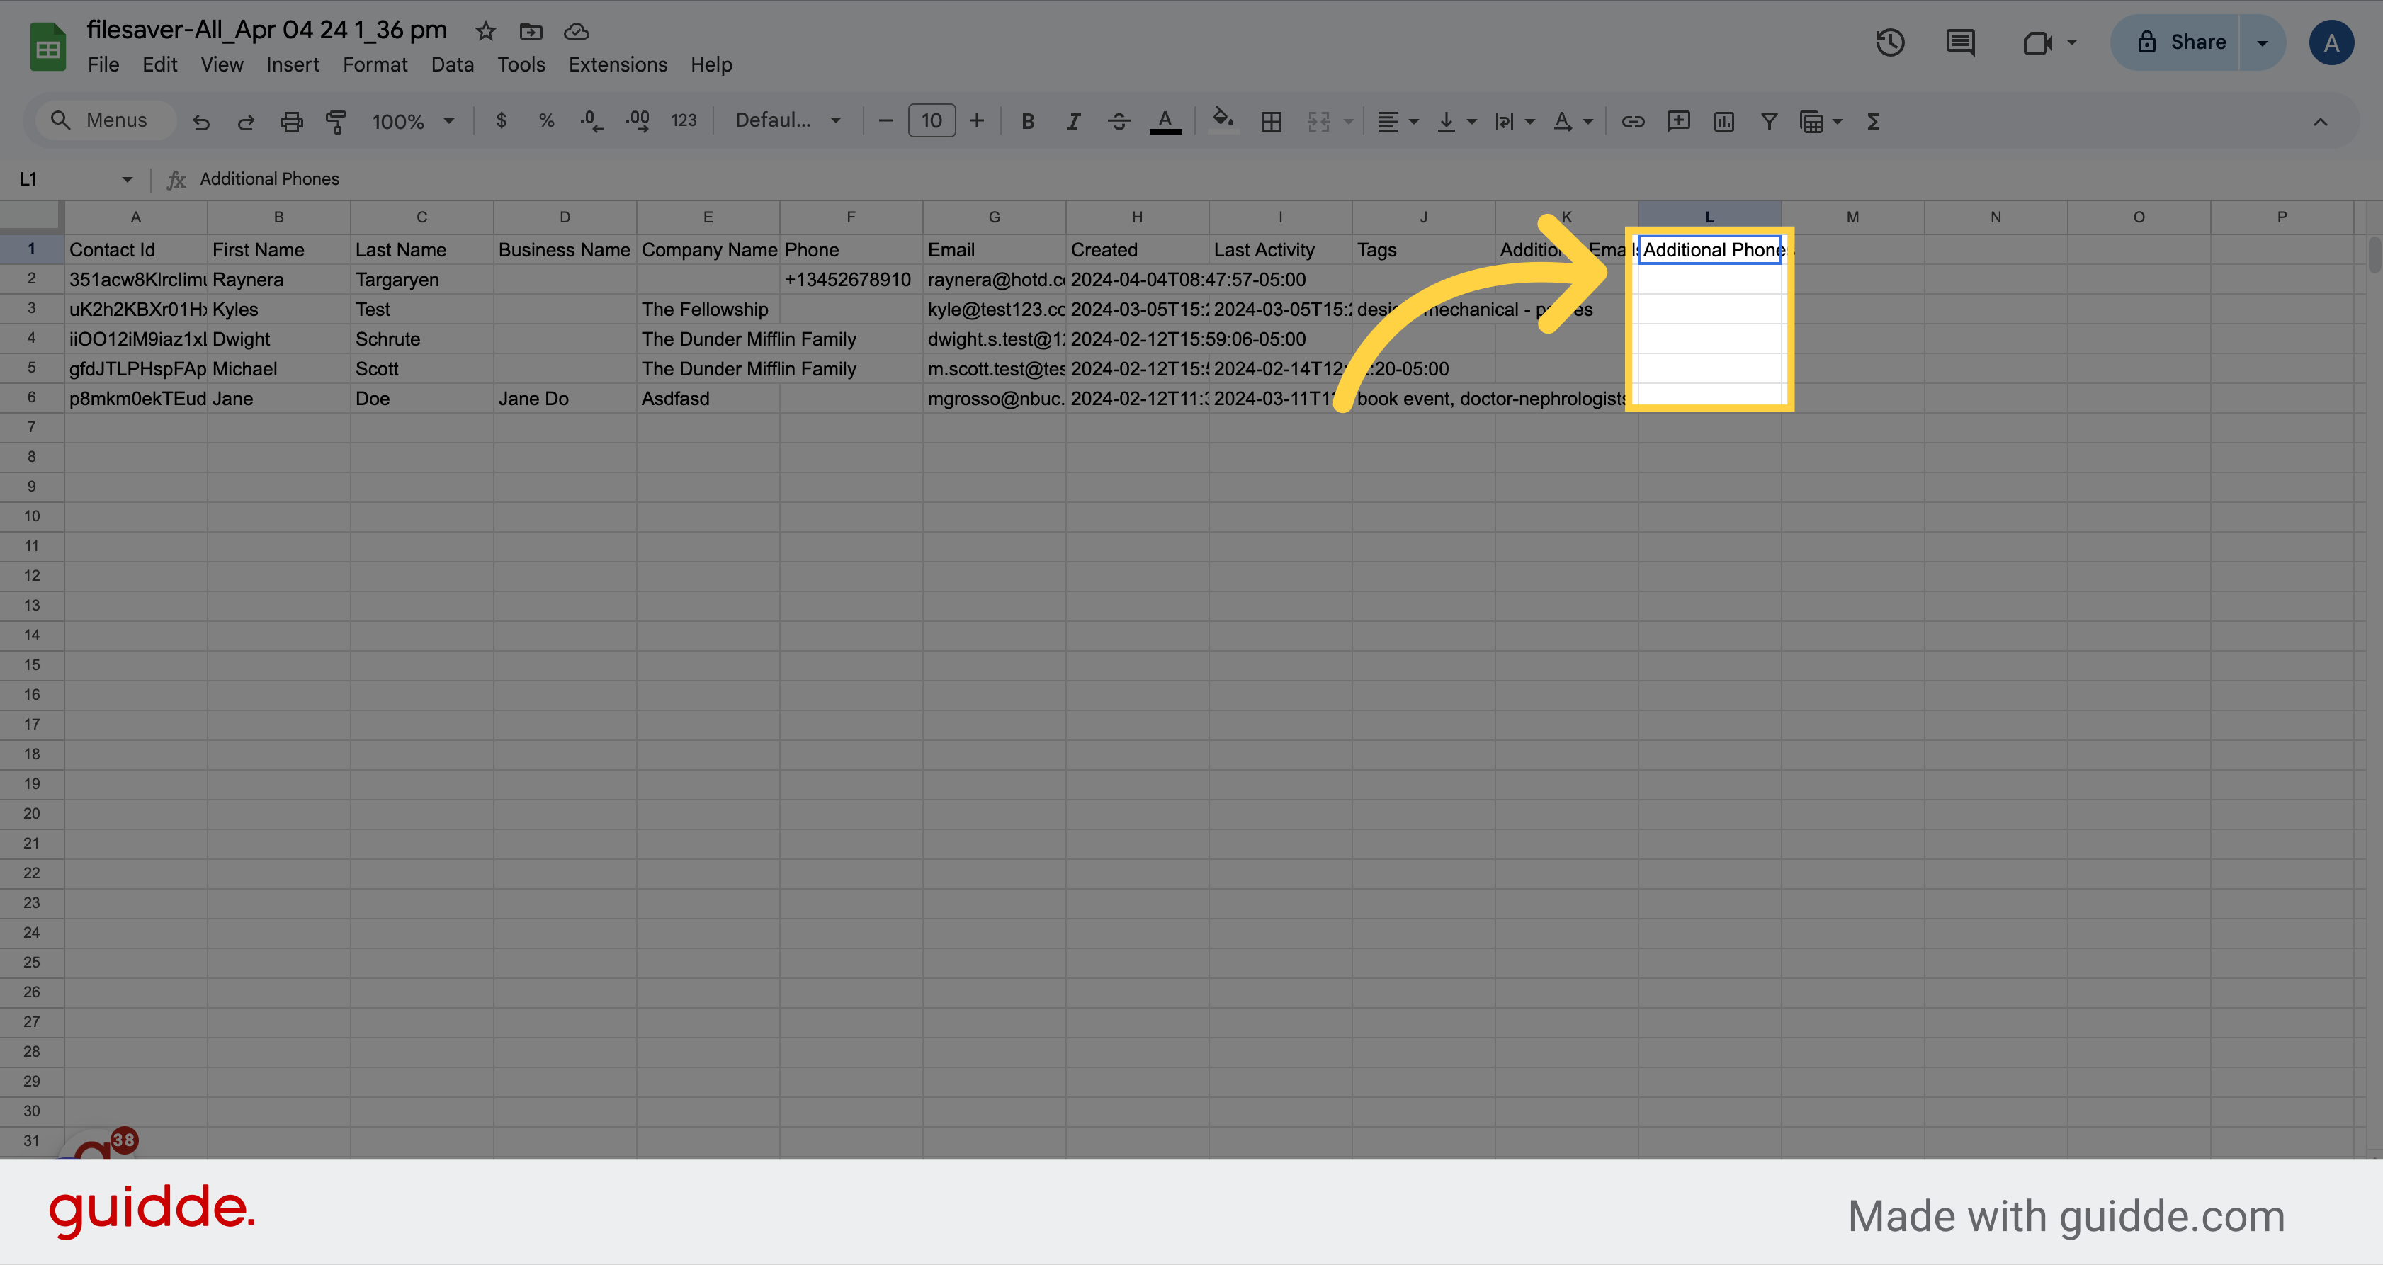2383x1265 pixels.
Task: Toggle strikethrough formatting
Action: (1119, 121)
